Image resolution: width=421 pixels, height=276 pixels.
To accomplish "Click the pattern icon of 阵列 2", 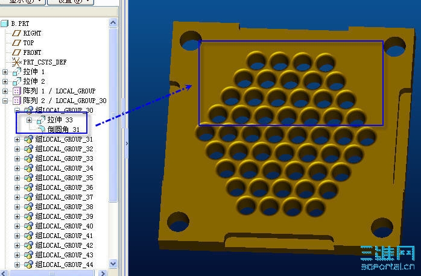I will (x=17, y=101).
